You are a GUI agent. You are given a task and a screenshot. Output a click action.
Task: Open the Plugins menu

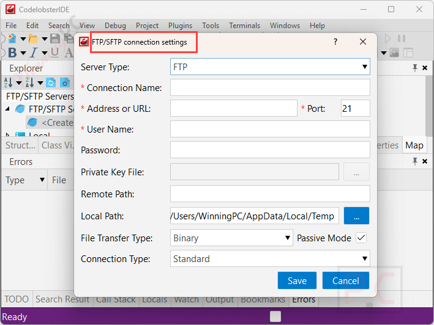[x=180, y=26]
